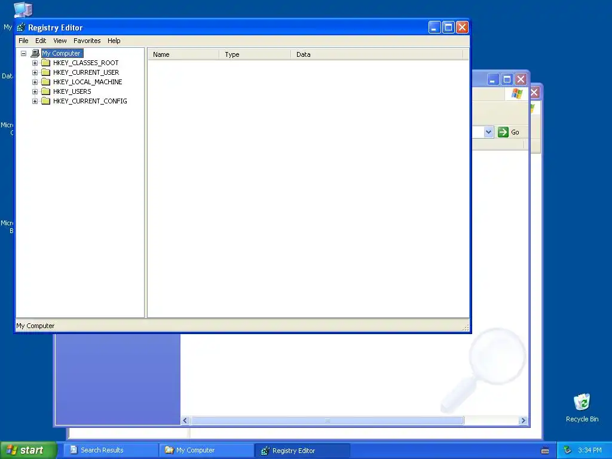The height and width of the screenshot is (459, 612).
Task: Select the My Computer tree label
Action: click(x=62, y=53)
